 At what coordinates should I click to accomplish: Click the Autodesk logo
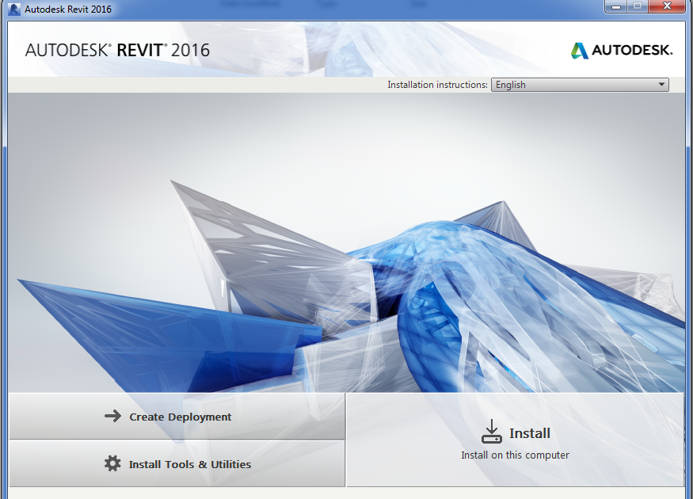[622, 51]
